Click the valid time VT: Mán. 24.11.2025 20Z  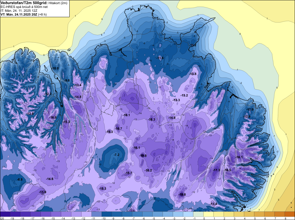click(x=19, y=14)
